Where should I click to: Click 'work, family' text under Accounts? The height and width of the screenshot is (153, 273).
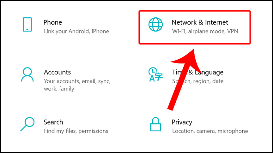click(59, 89)
